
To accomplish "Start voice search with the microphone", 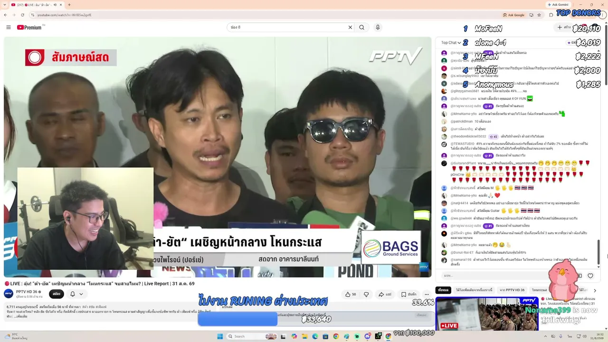I will click(378, 27).
